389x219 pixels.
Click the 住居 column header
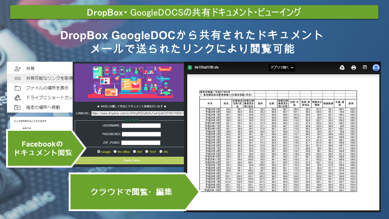click(x=272, y=103)
